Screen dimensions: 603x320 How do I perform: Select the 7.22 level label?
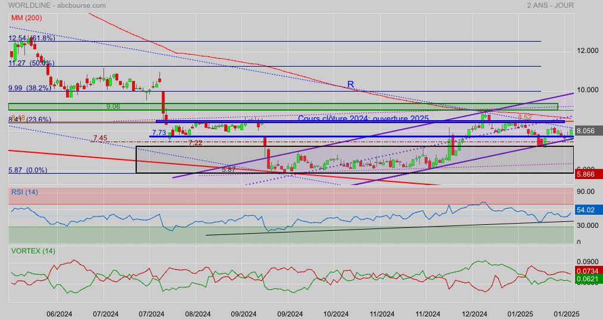pos(196,143)
